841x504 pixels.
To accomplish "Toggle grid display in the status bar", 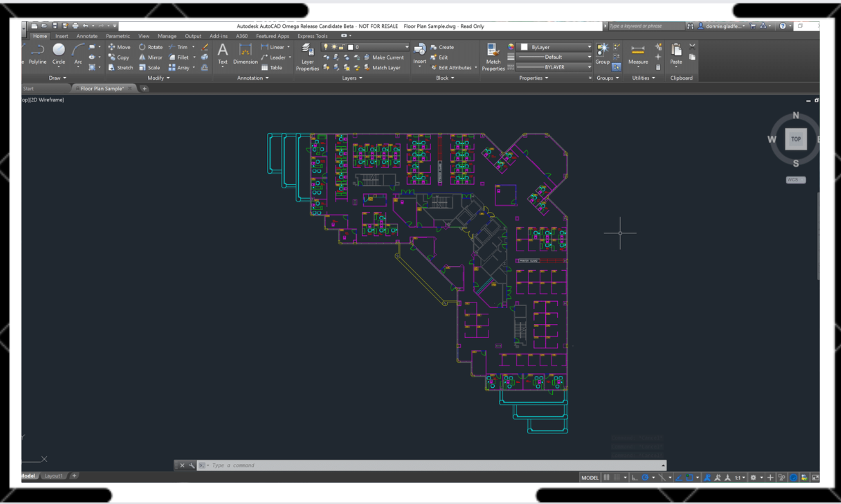I will coord(607,477).
